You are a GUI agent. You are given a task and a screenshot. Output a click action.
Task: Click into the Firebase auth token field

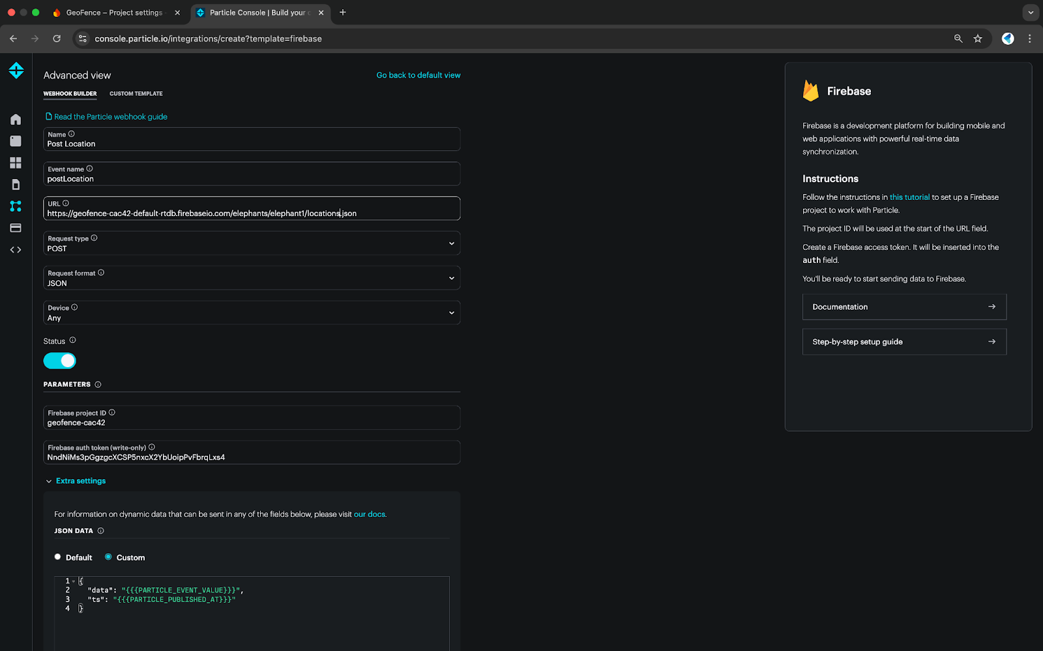tap(252, 457)
